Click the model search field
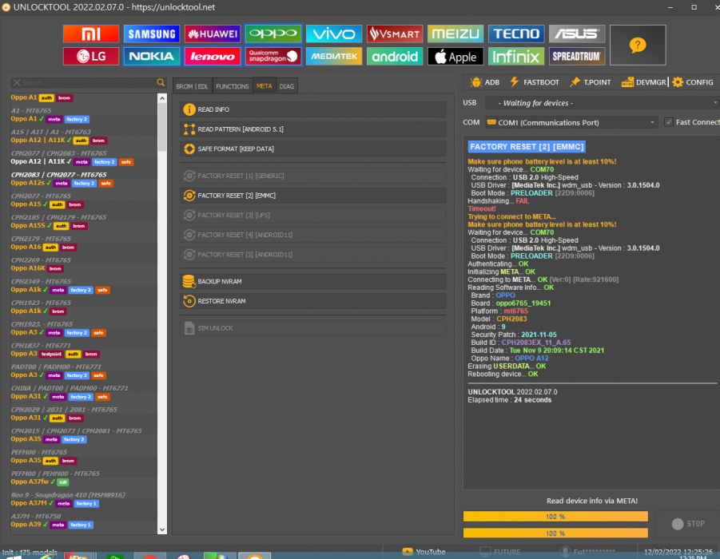Image resolution: width=720 pixels, height=559 pixels. pyautogui.click(x=88, y=82)
